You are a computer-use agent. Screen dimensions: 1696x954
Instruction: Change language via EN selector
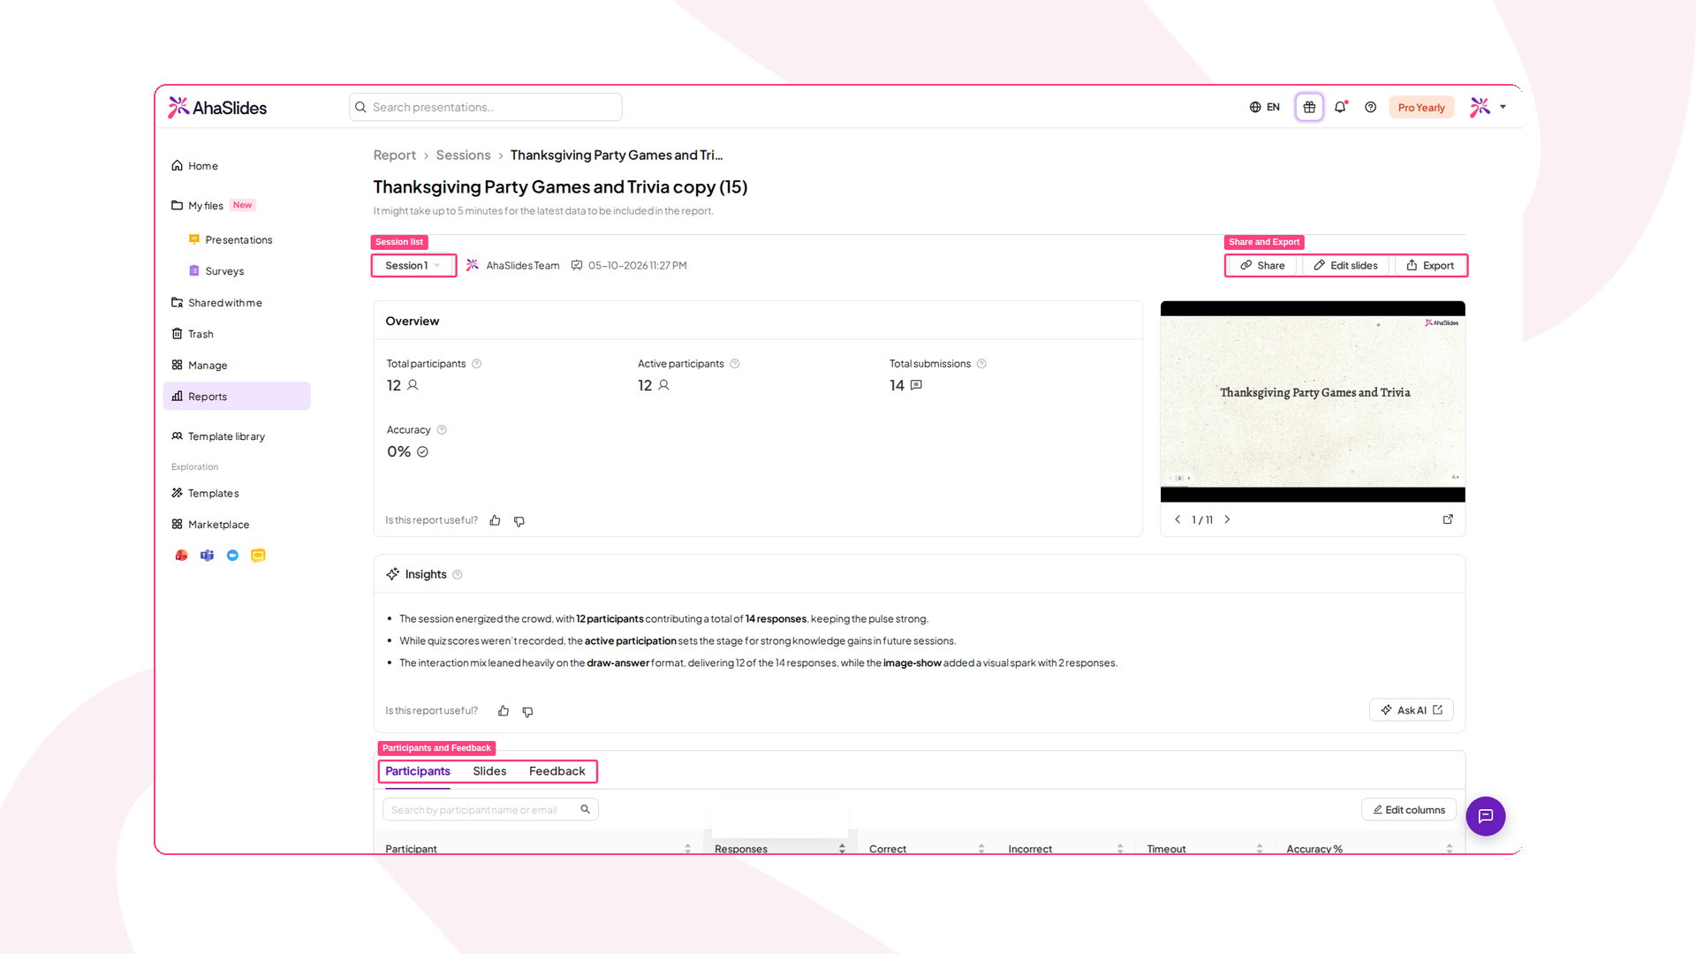1264,107
